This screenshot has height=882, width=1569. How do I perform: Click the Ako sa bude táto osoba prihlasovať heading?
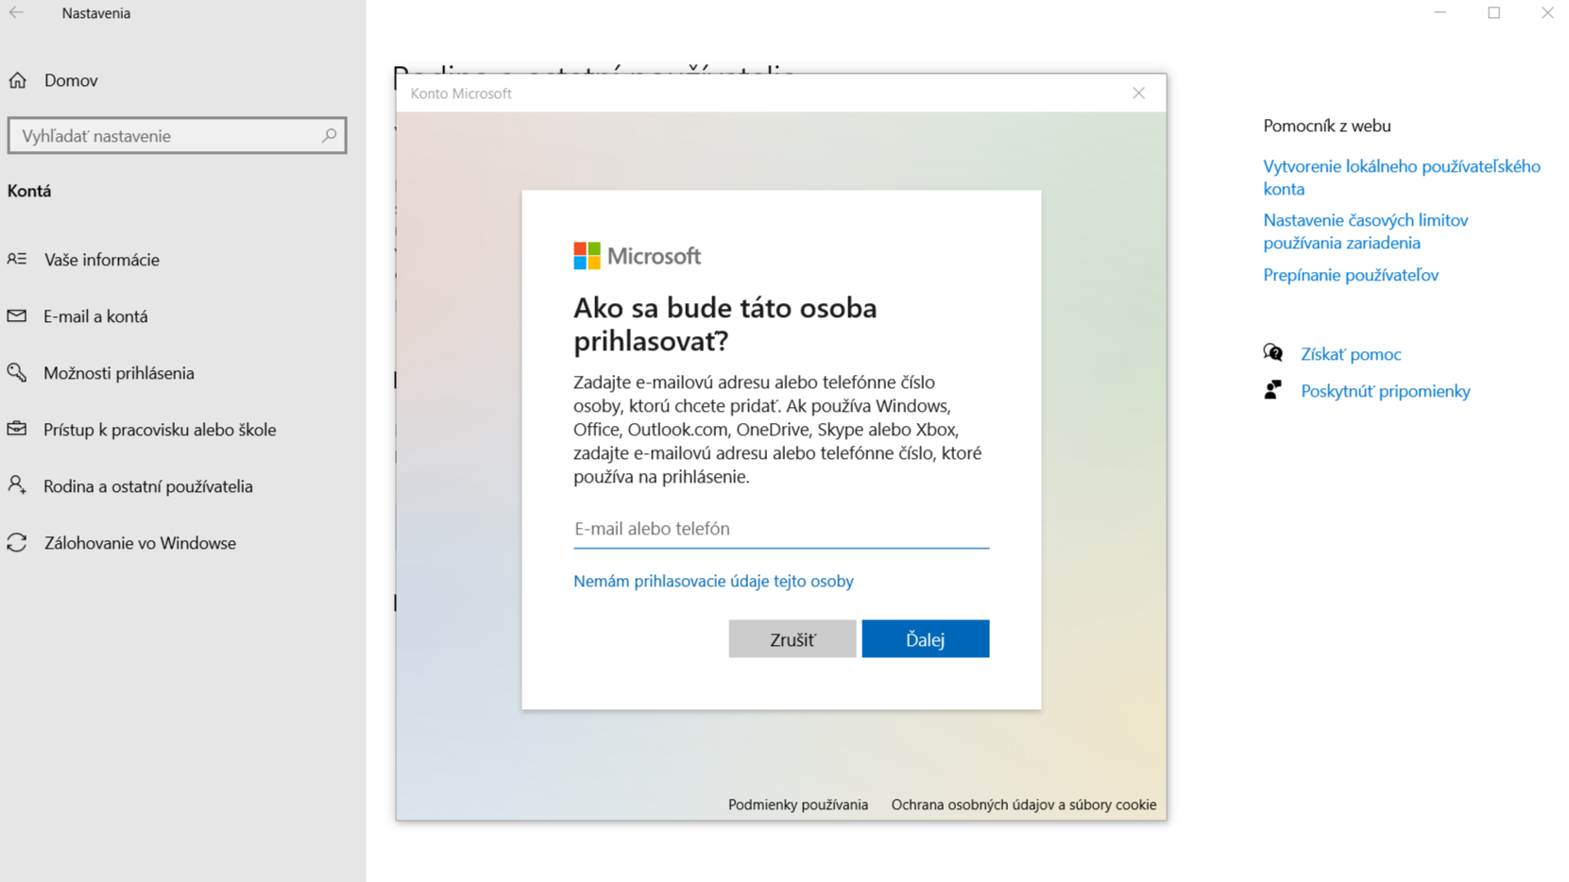click(x=725, y=324)
